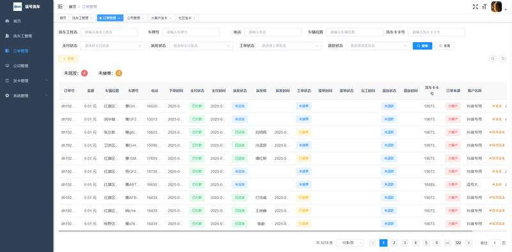
Task: Jump ahead with the pagination ellipsis
Action: tap(447, 243)
